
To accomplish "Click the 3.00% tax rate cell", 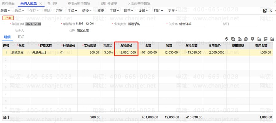I will [108, 53].
